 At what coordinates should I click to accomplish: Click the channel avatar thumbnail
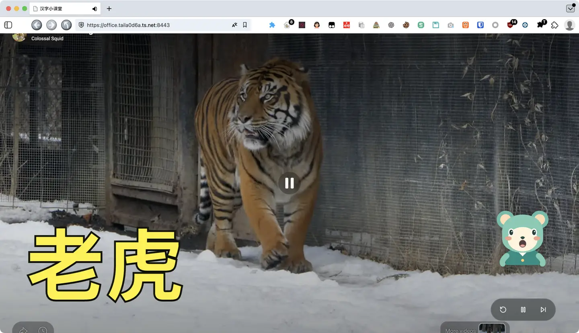click(x=19, y=37)
